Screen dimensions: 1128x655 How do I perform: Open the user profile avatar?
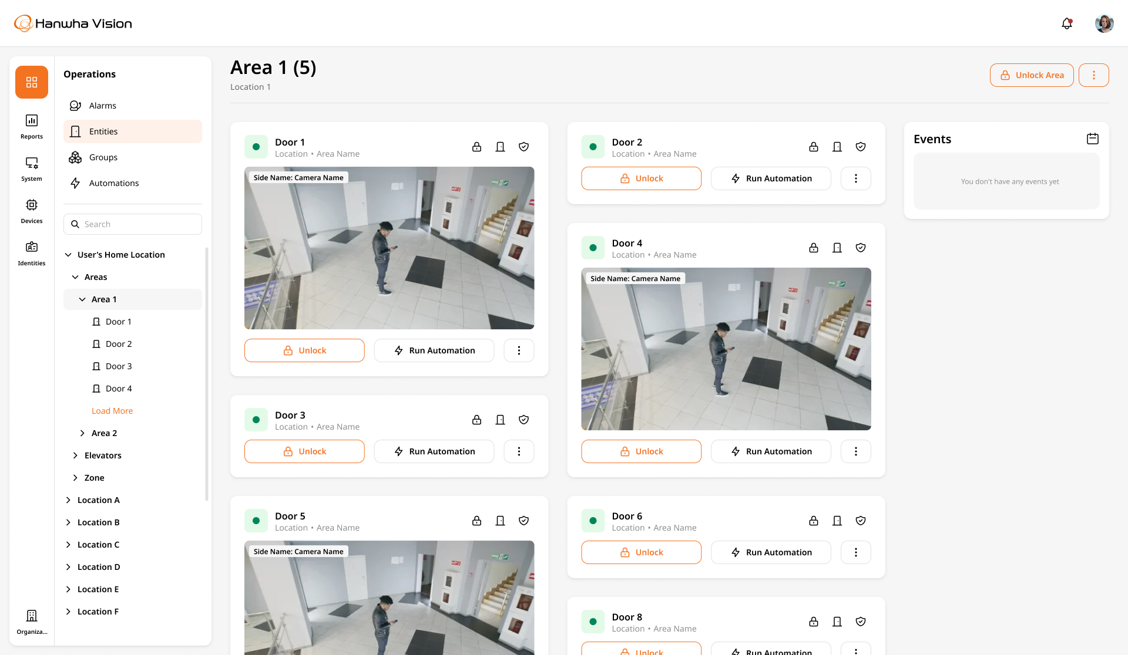point(1104,23)
